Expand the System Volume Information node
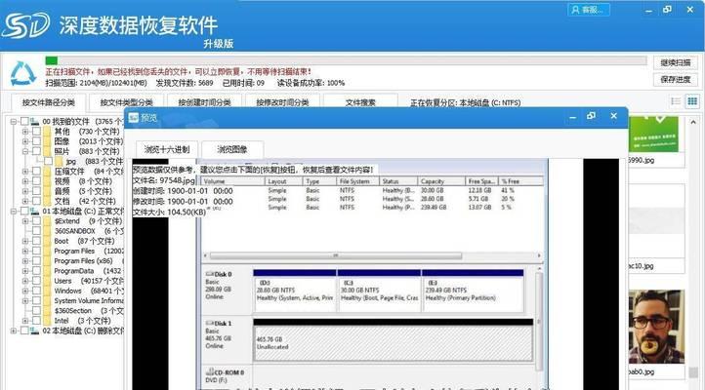This screenshot has height=390, width=705. pos(25,300)
